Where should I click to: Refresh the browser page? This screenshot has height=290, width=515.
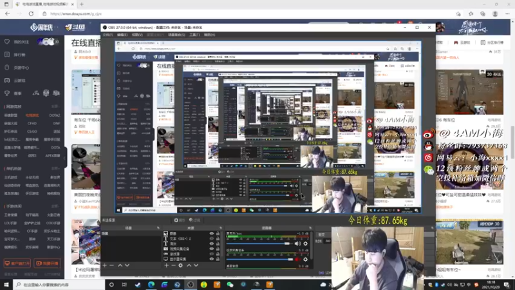click(31, 14)
